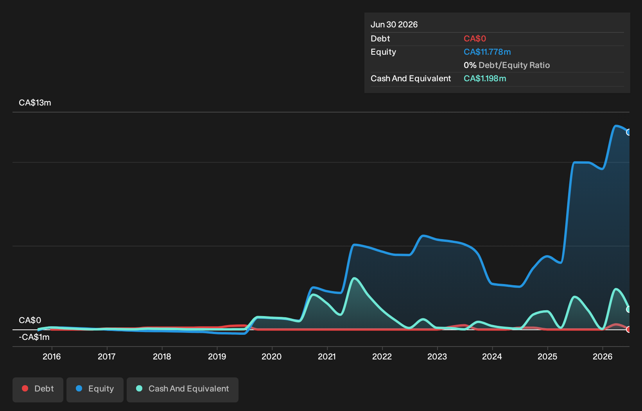Click the teal Cash And Equivalent legend dot
Viewport: 642px width, 411px height.
click(x=139, y=388)
